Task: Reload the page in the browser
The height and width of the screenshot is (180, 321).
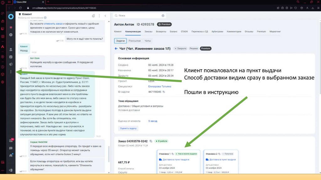Action: 20,8
